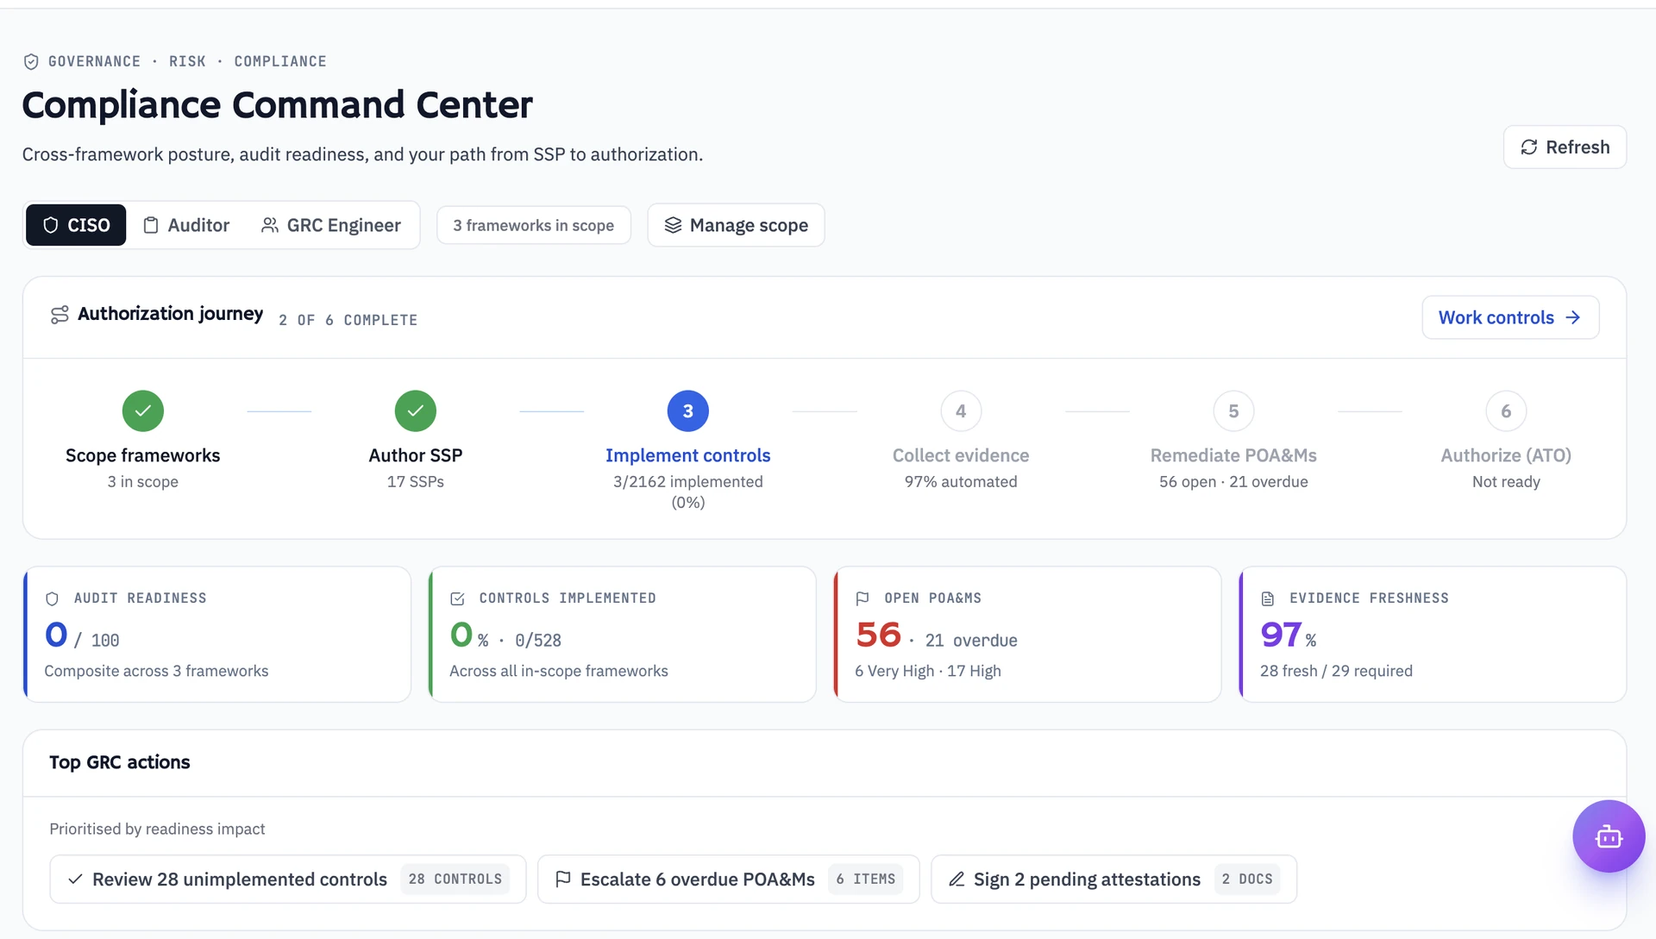
Task: Click the 28 CONTROLS badge
Action: point(455,880)
